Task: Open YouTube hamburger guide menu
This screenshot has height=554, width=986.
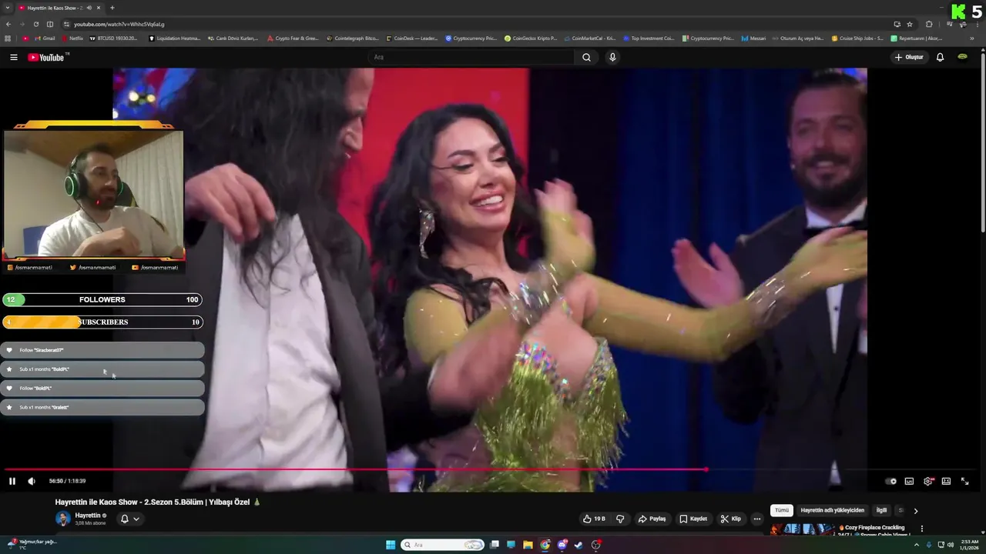Action: pyautogui.click(x=13, y=57)
